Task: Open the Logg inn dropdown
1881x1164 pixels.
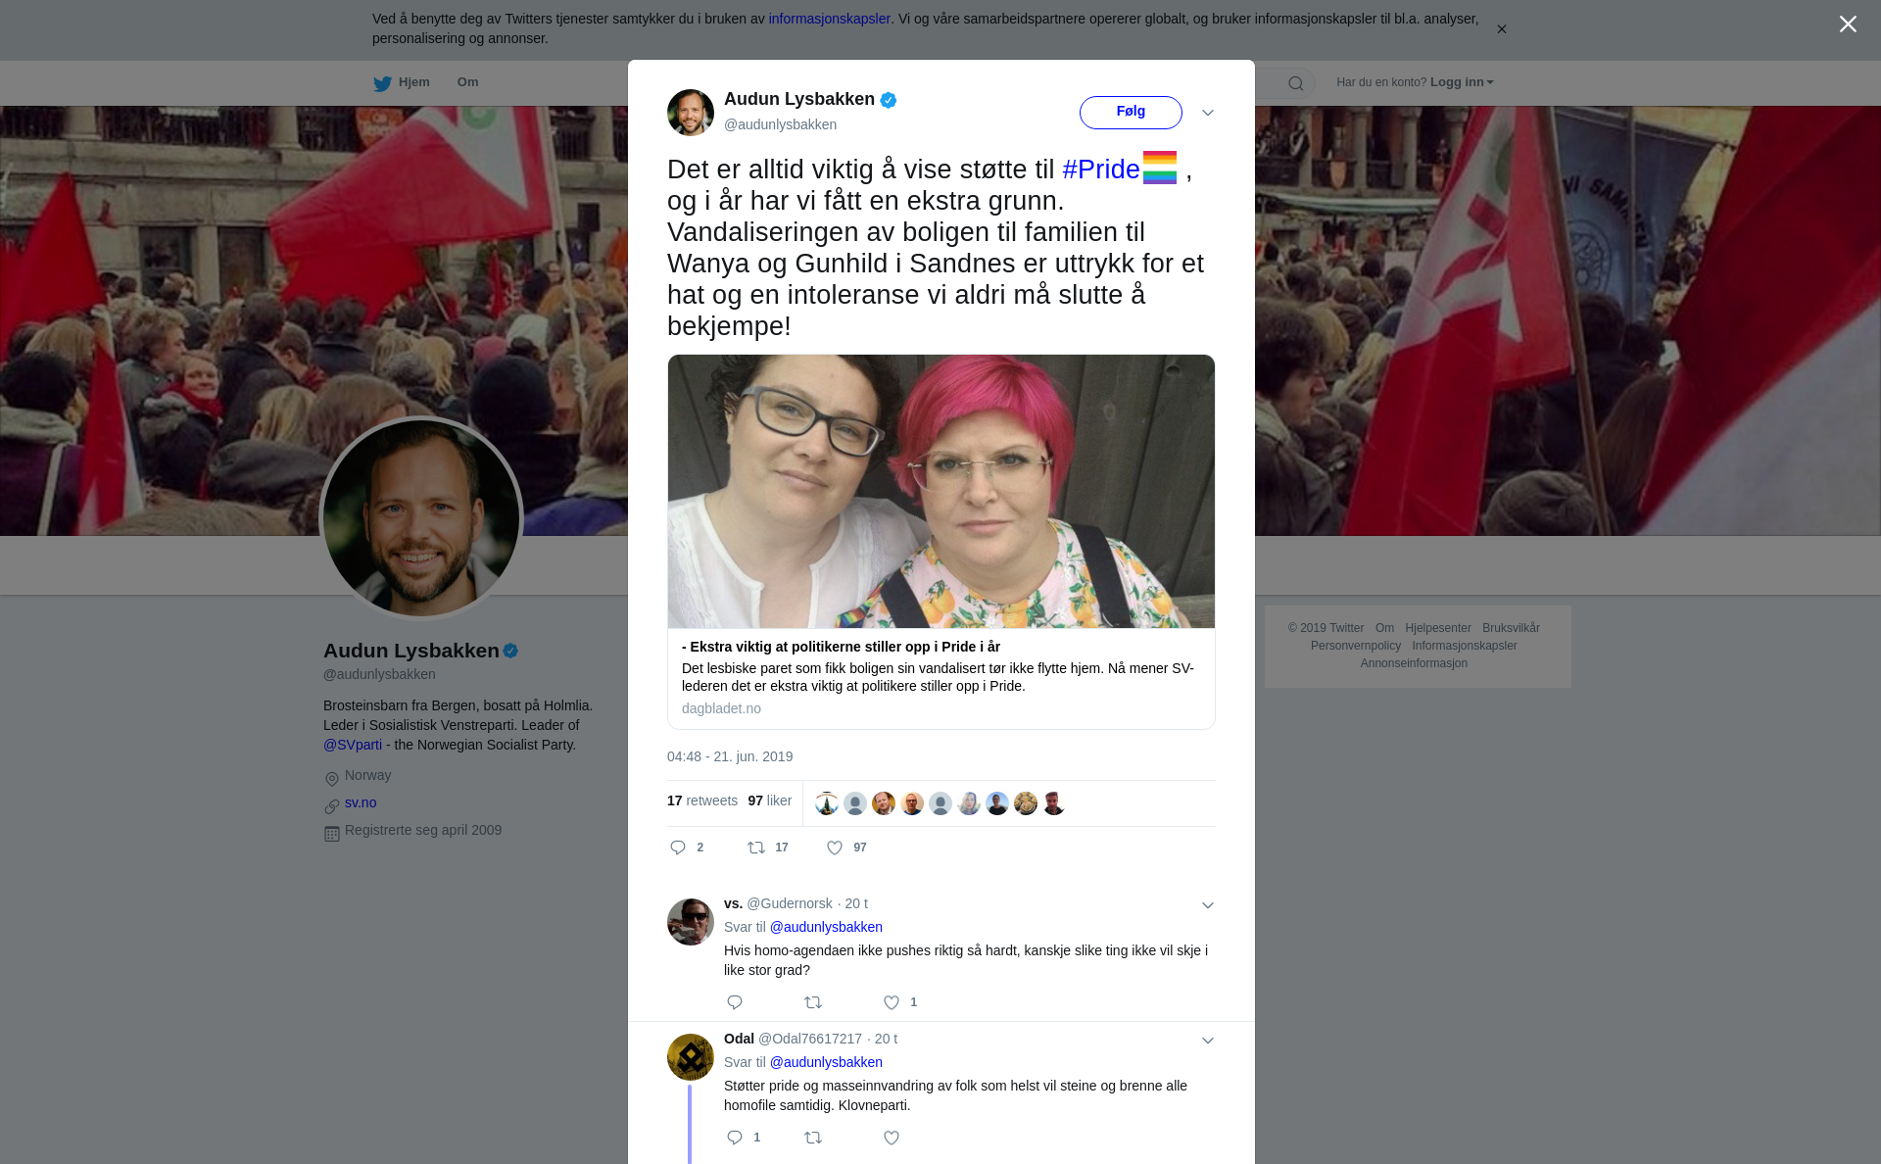Action: [x=1462, y=82]
